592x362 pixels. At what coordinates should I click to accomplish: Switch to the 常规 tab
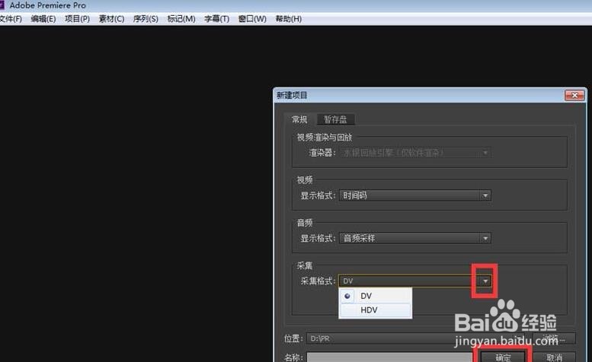[x=299, y=119]
